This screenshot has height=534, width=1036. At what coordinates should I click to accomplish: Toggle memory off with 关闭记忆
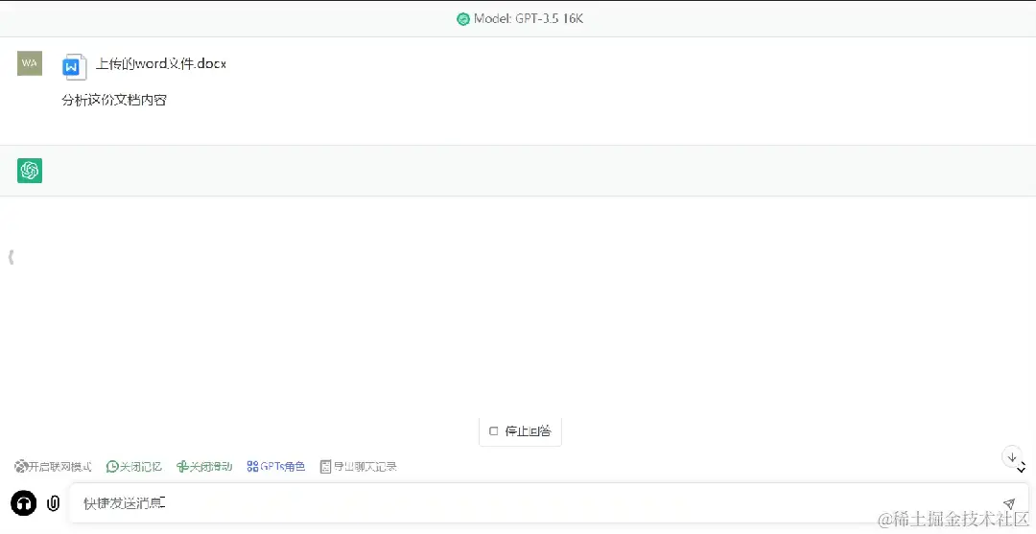click(x=134, y=467)
